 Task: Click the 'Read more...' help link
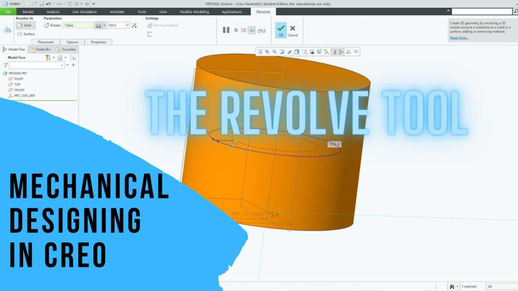tap(459, 38)
